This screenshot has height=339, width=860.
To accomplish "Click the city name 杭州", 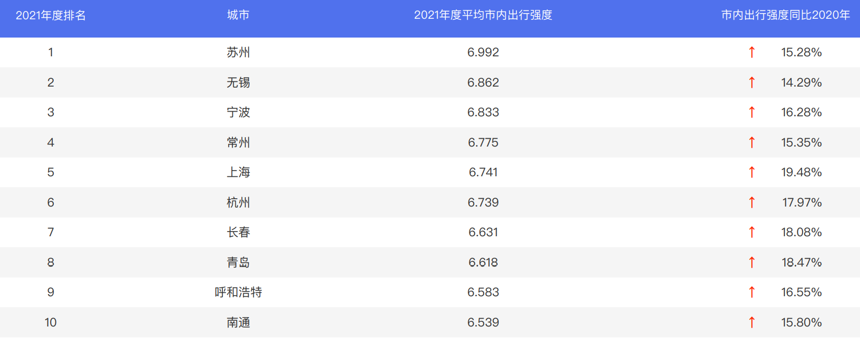I will [238, 202].
